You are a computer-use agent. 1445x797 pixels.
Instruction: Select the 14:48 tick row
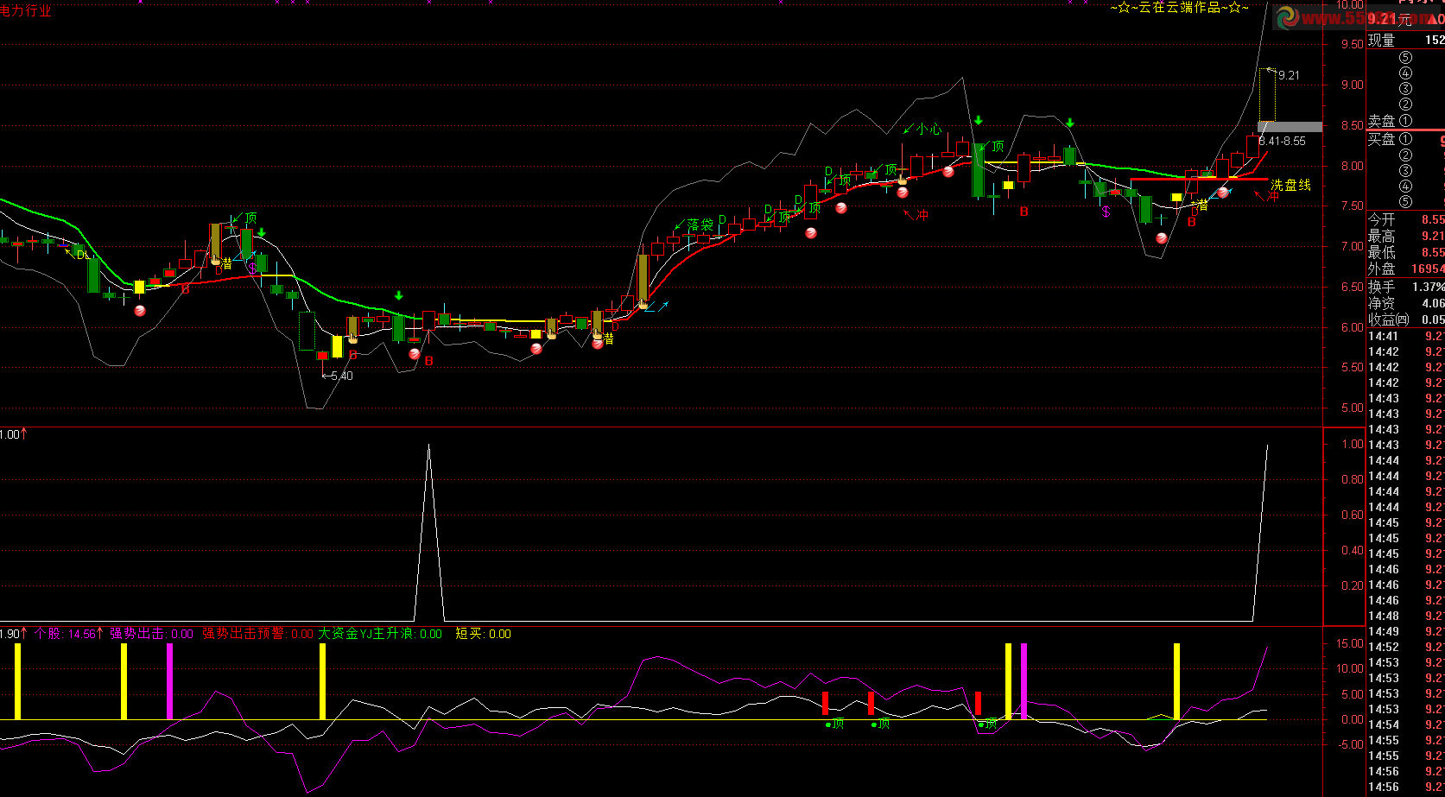click(x=1406, y=616)
